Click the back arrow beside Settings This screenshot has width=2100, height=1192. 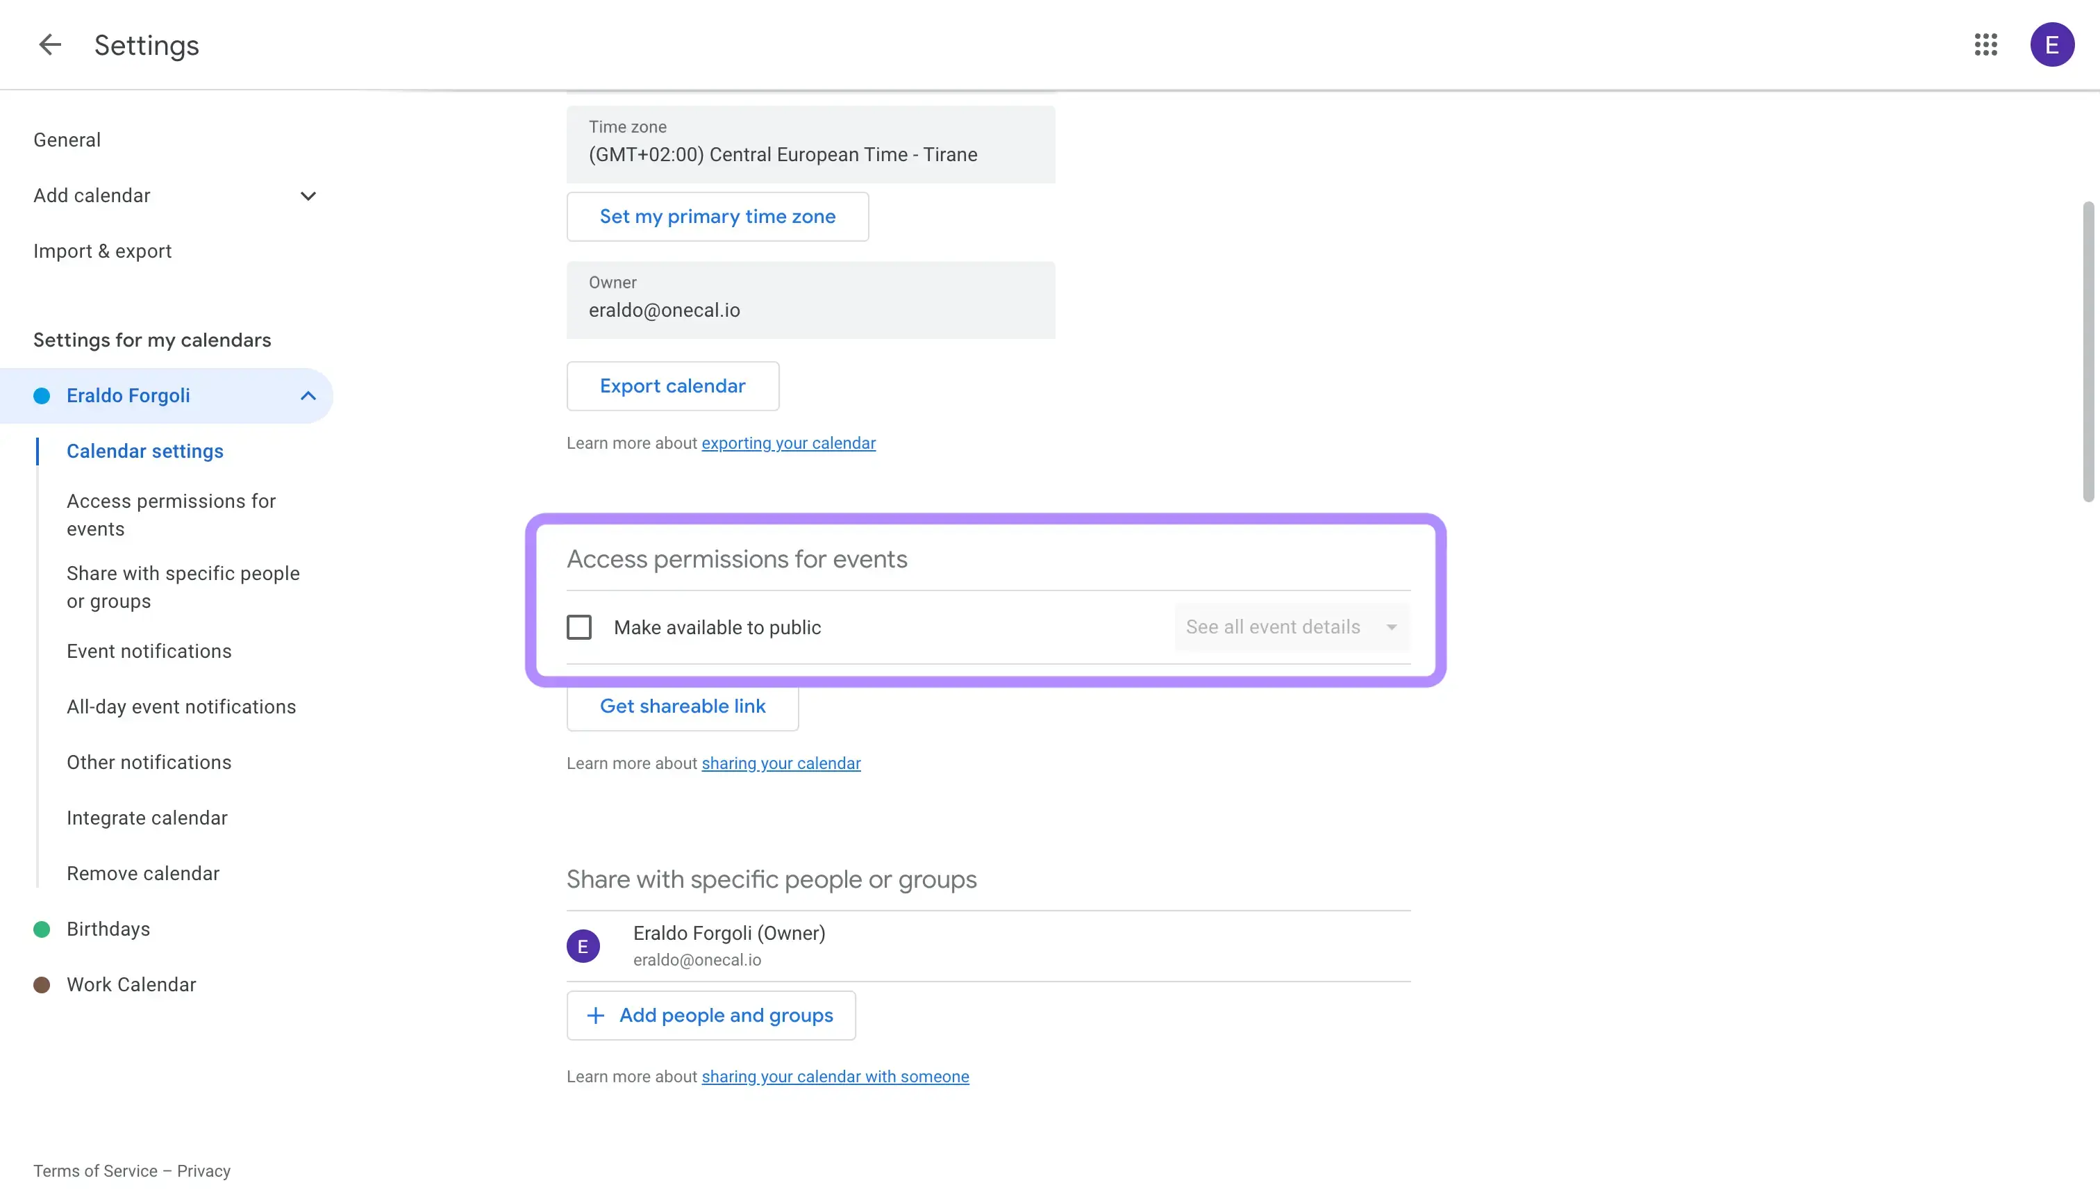point(50,45)
